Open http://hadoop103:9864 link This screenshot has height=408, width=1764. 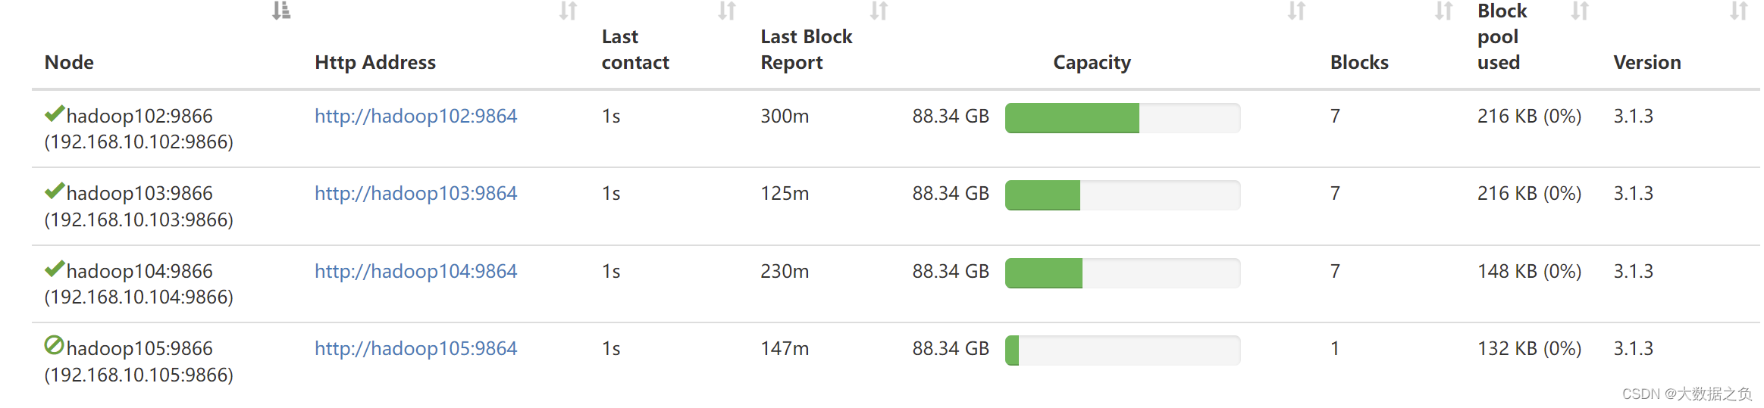pyautogui.click(x=415, y=193)
